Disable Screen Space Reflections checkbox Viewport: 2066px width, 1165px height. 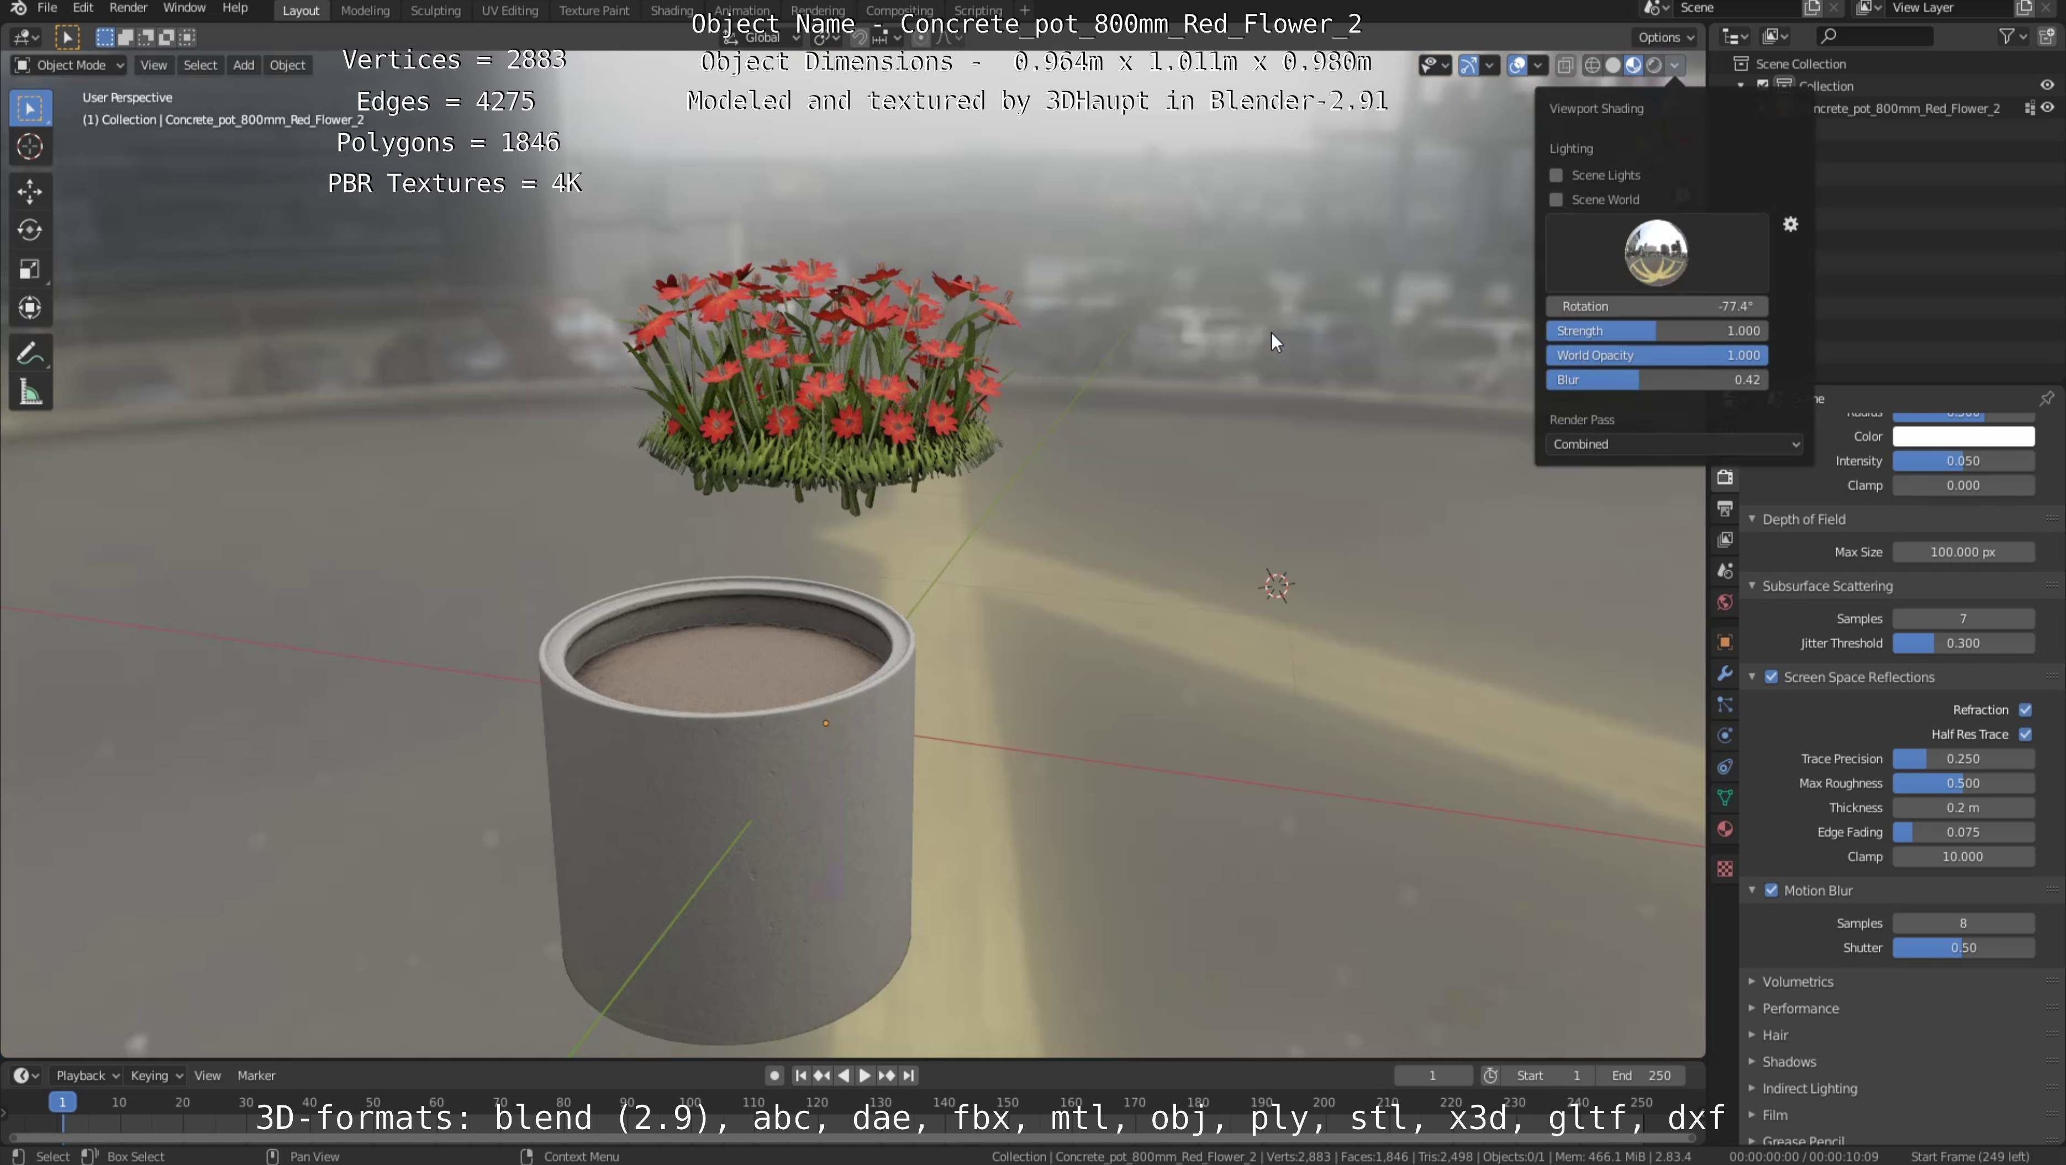[1771, 677]
